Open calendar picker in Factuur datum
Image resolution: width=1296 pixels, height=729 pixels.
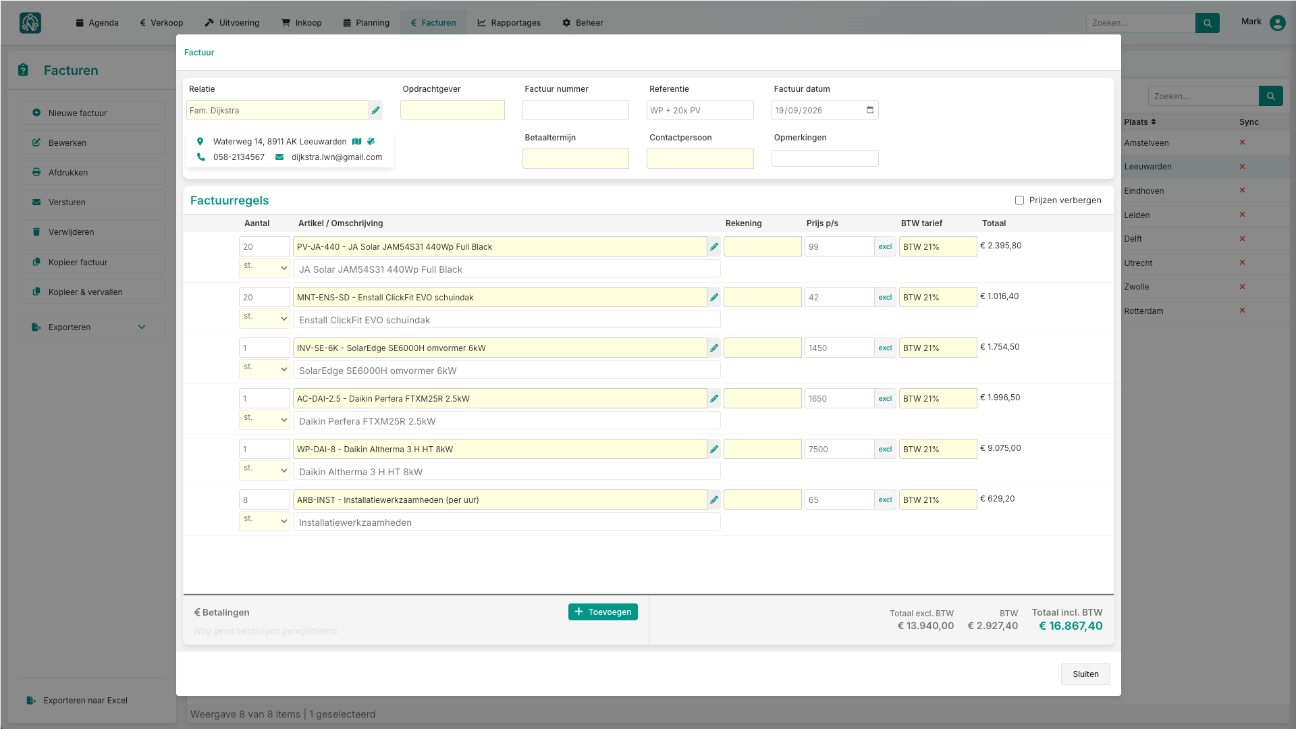point(870,110)
